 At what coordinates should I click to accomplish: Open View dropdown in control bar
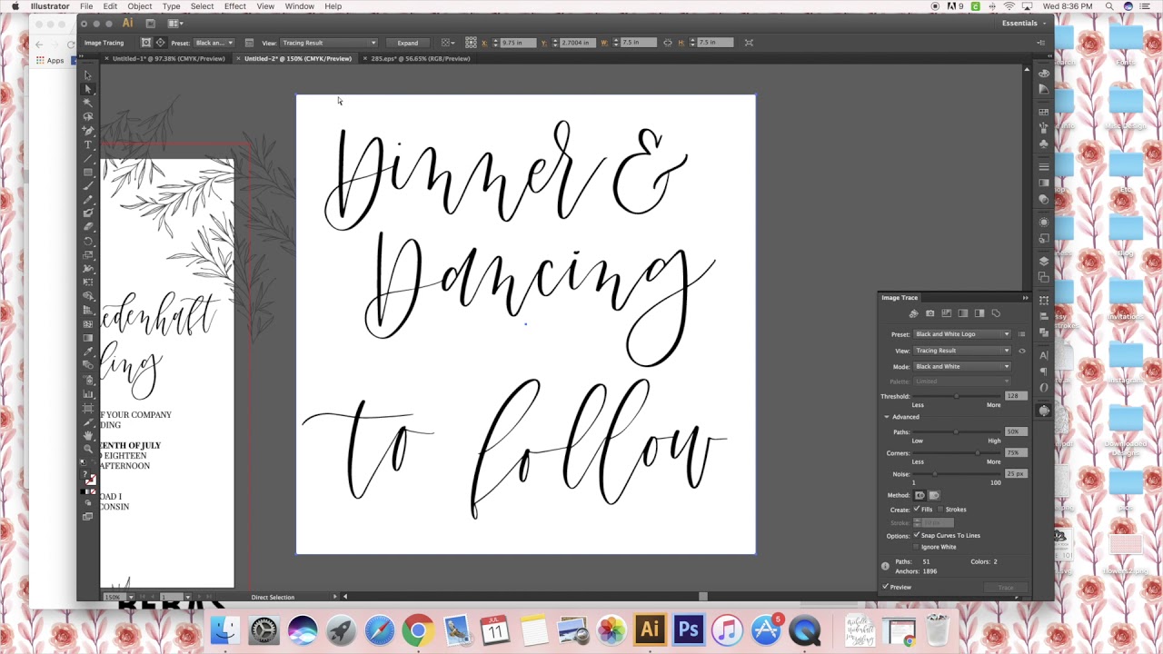click(329, 43)
